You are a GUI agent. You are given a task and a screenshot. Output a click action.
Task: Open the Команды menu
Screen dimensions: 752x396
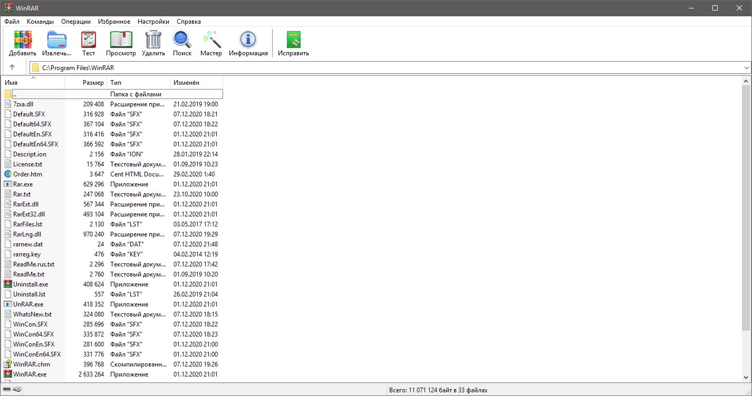tap(40, 22)
